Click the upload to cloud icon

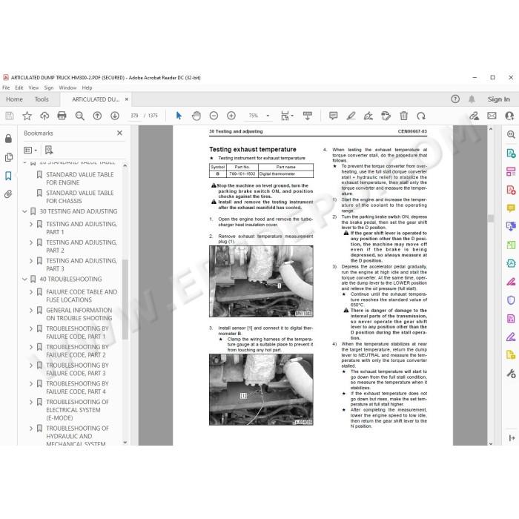coord(44,116)
